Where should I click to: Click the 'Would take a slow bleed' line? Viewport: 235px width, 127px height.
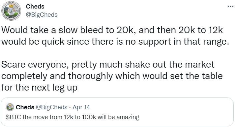pos(112,30)
